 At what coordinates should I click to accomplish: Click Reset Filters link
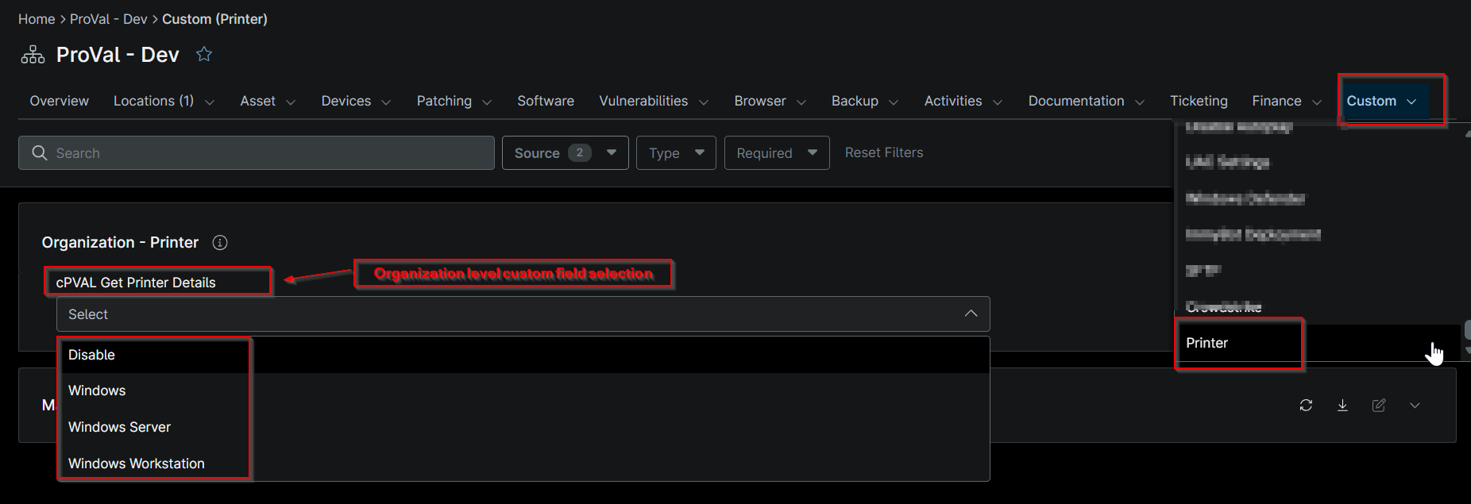tap(884, 152)
